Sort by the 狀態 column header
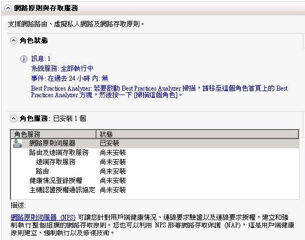Image resolution: width=305 pixels, height=240 pixels. pos(197,134)
